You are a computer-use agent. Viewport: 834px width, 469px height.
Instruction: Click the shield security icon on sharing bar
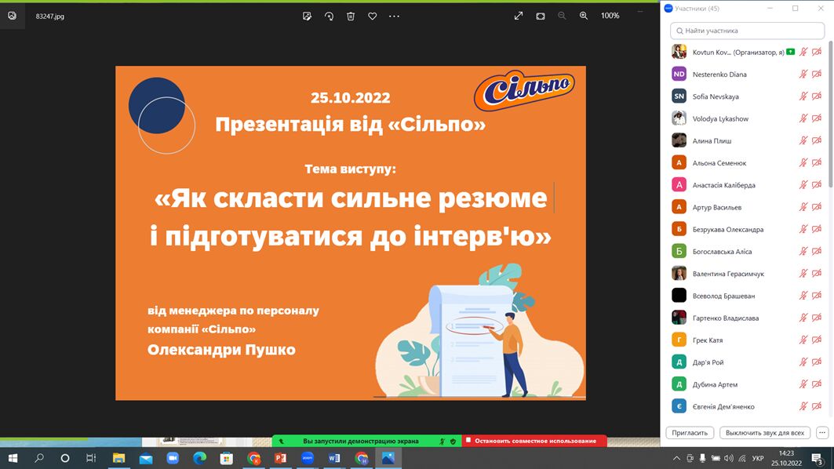pyautogui.click(x=453, y=441)
